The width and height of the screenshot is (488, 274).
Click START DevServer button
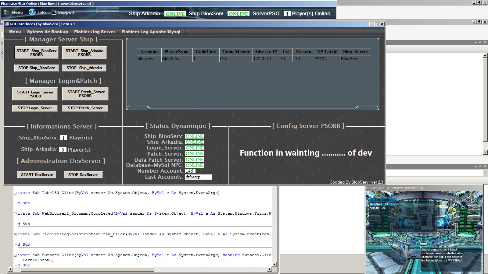[37, 175]
